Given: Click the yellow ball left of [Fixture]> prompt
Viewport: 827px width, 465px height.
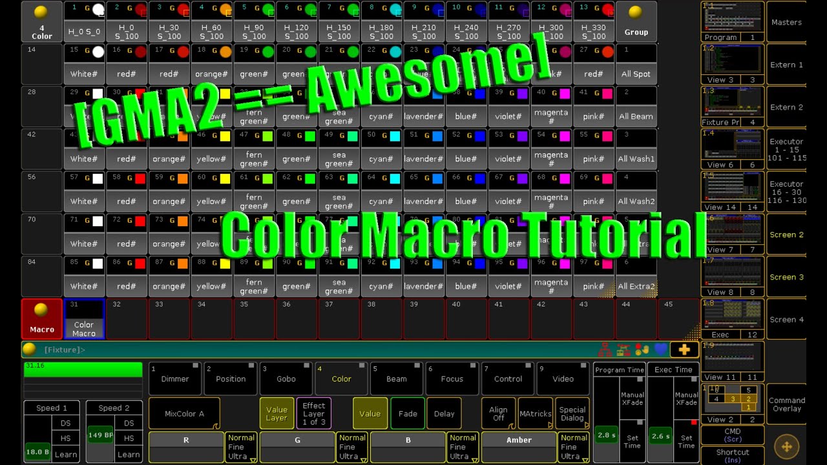Looking at the screenshot, I should coord(29,349).
